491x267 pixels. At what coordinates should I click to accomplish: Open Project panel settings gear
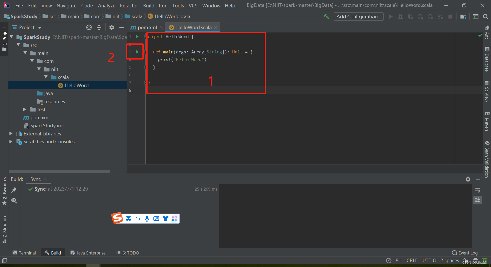pos(112,27)
